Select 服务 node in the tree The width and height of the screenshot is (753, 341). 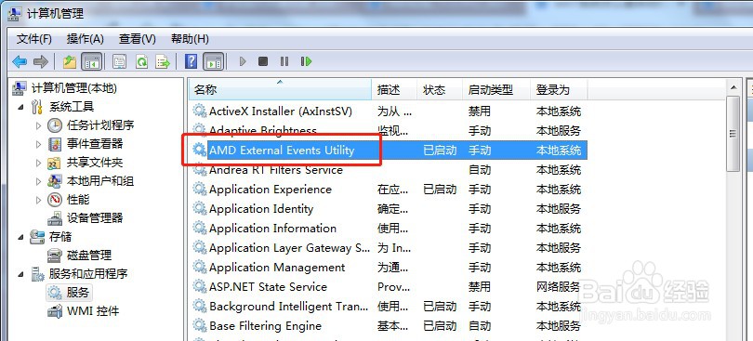coord(78,292)
